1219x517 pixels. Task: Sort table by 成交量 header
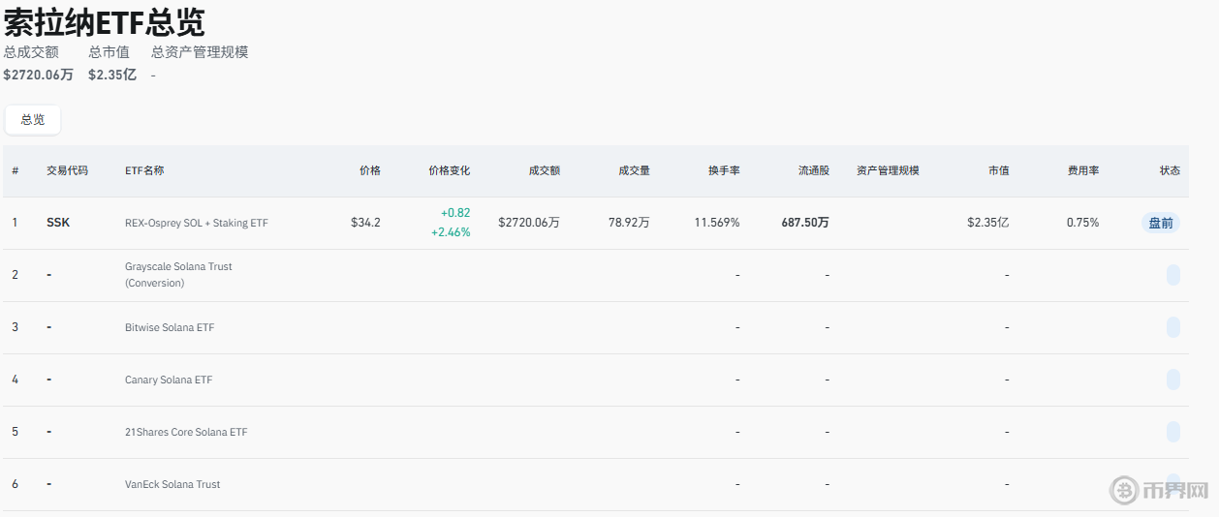coord(634,170)
